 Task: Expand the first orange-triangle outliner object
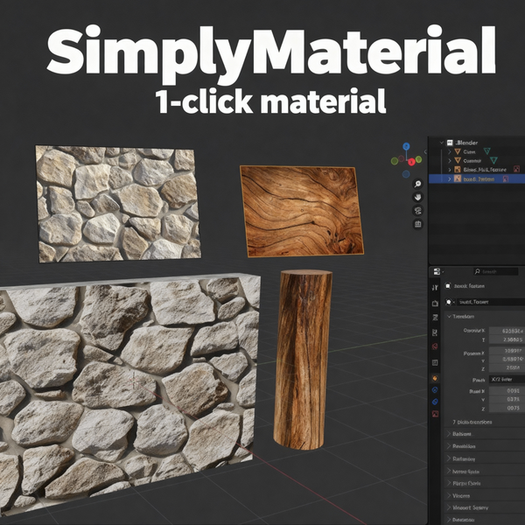pyautogui.click(x=450, y=151)
